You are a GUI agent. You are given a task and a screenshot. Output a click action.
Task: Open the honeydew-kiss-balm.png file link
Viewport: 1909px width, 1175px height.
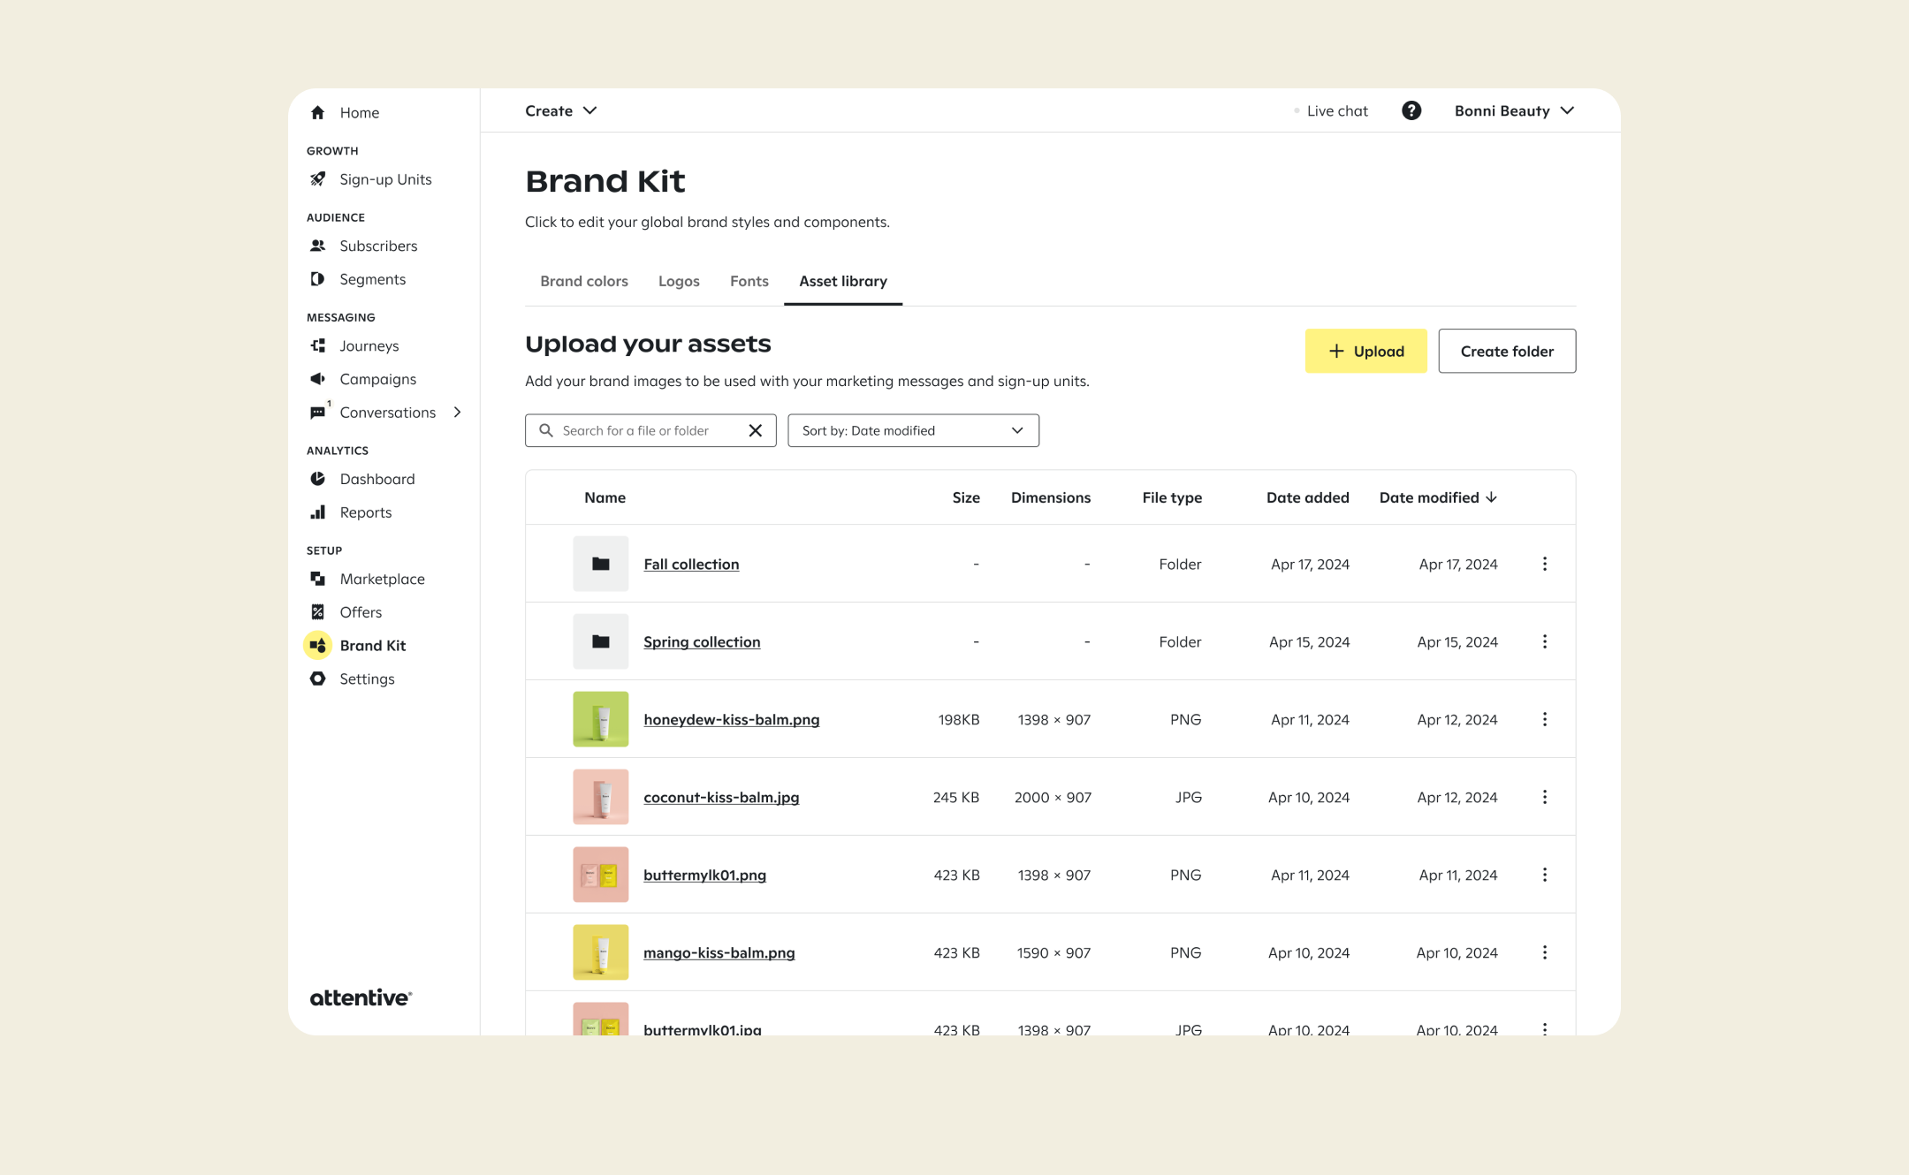(x=731, y=719)
